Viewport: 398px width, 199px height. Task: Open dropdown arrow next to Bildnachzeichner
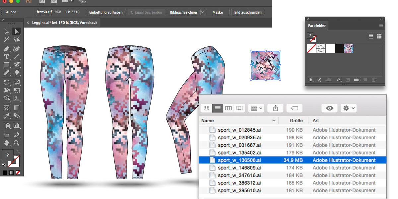point(203,12)
